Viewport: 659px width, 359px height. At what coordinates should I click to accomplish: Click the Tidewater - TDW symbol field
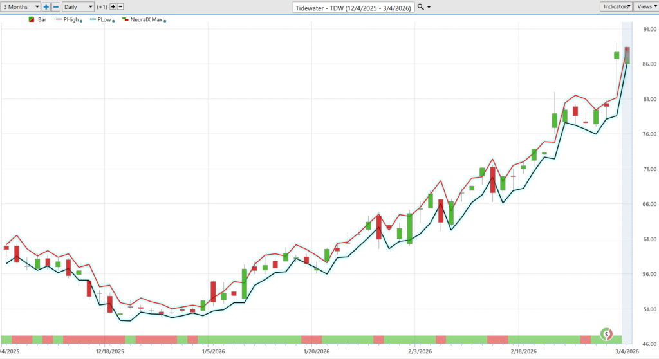353,8
